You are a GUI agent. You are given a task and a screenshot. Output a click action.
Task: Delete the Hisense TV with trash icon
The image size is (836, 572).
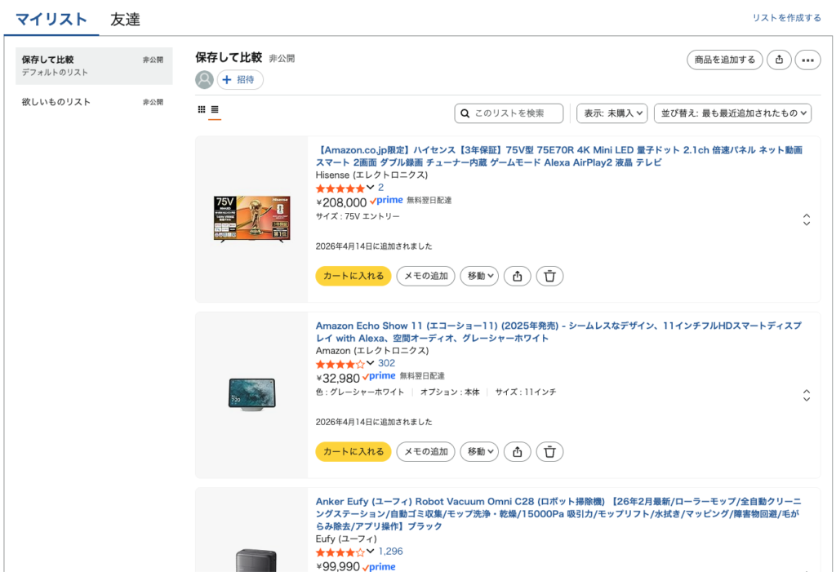pos(549,276)
